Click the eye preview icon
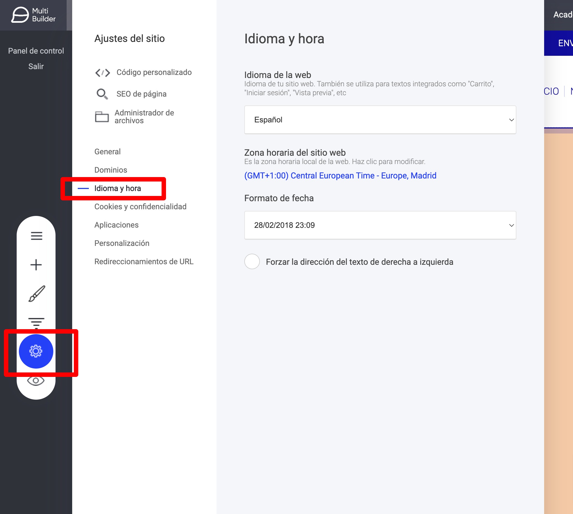 (36, 381)
